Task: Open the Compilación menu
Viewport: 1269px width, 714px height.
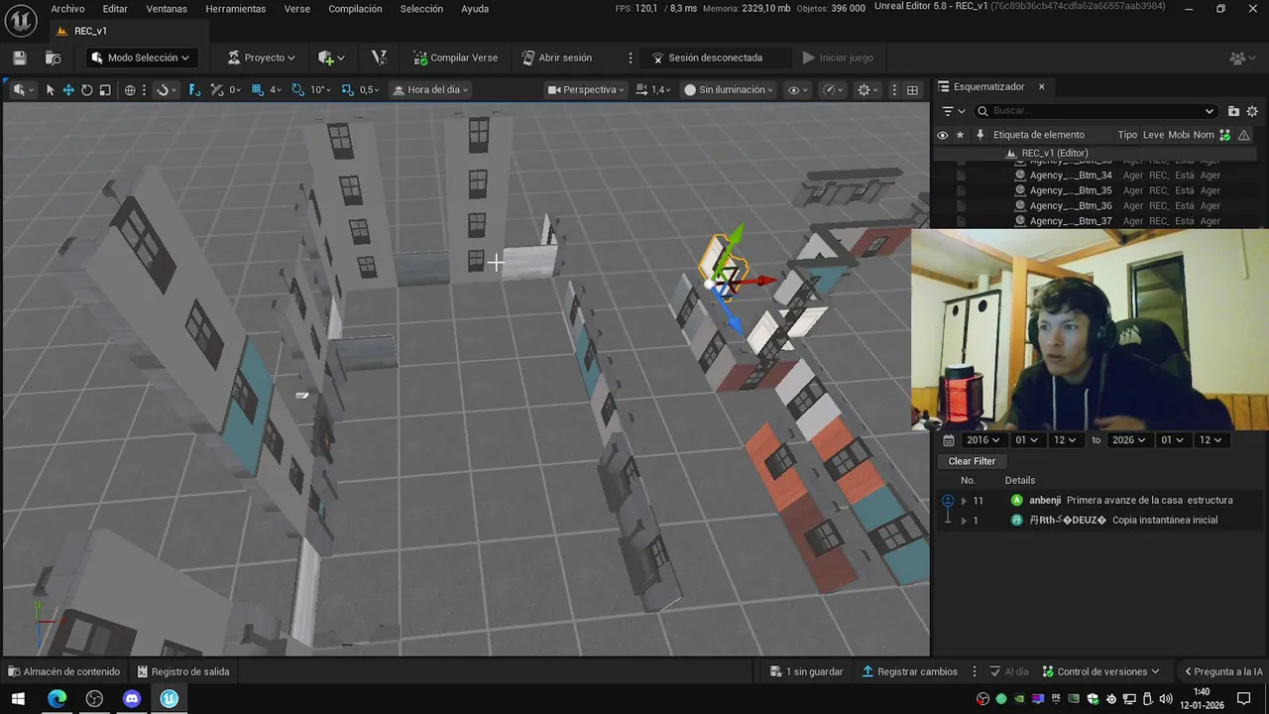Action: 355,9
